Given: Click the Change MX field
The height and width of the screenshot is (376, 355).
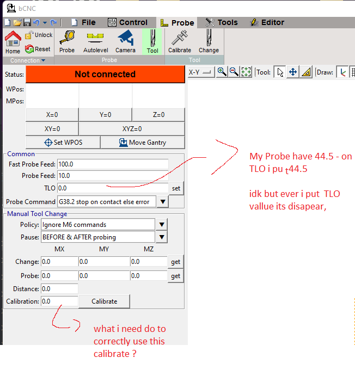Looking at the screenshot, I should tap(59, 262).
